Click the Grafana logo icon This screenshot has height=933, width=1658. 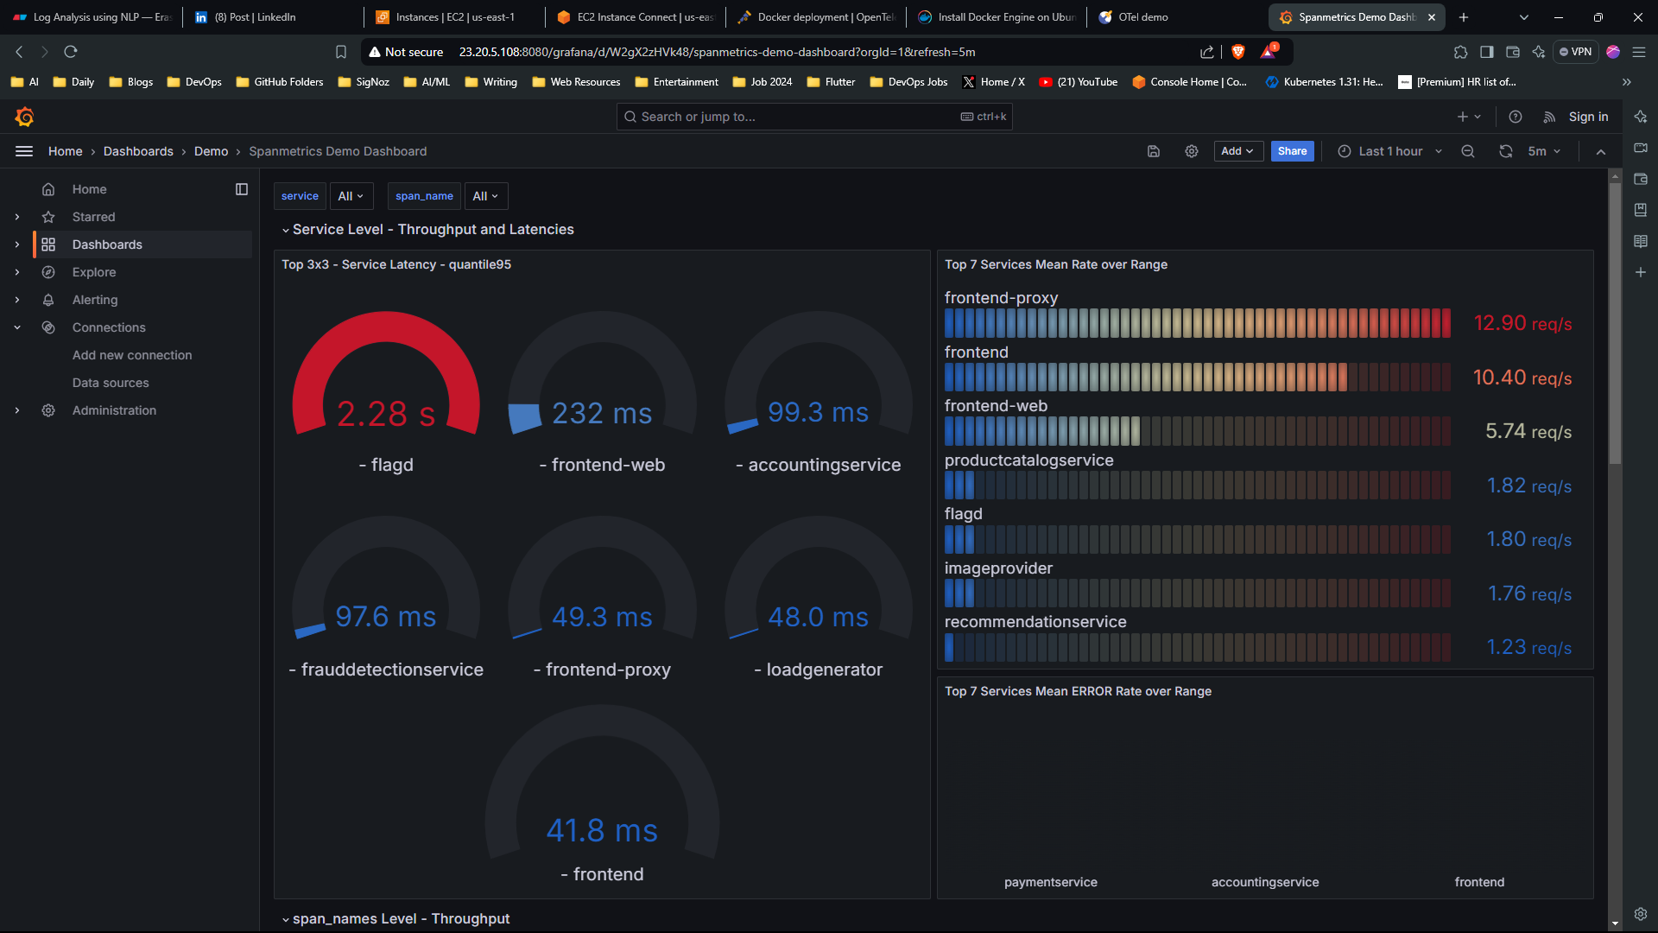tap(24, 117)
